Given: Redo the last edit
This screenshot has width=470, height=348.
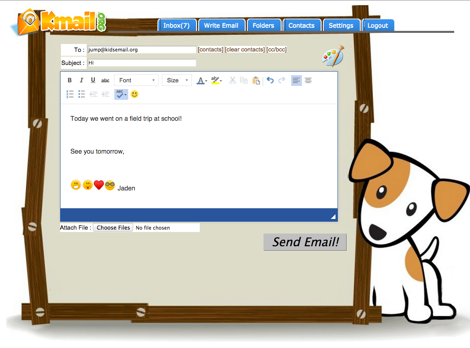Looking at the screenshot, I should coord(281,80).
